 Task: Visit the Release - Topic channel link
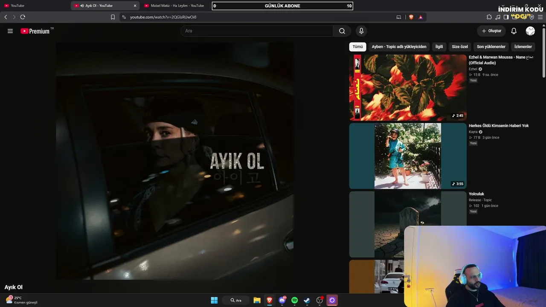tap(480, 200)
